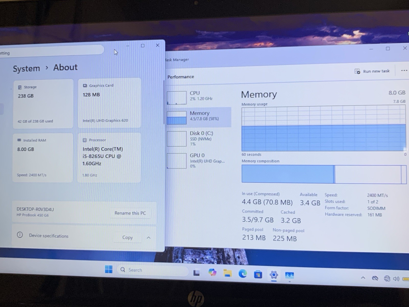Click the '213 MB' Paged pool value
This screenshot has height=307, width=409.
pos(254,238)
